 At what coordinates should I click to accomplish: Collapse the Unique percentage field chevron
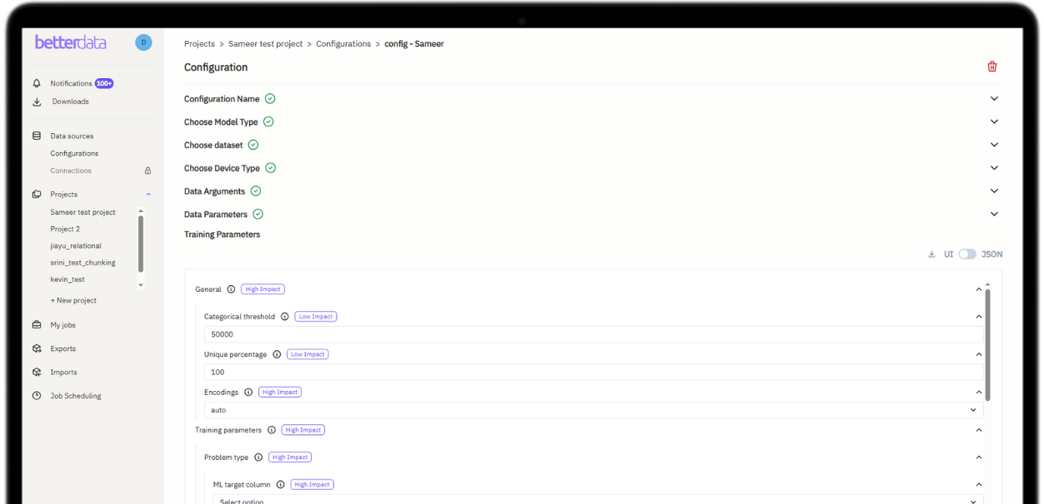(979, 354)
